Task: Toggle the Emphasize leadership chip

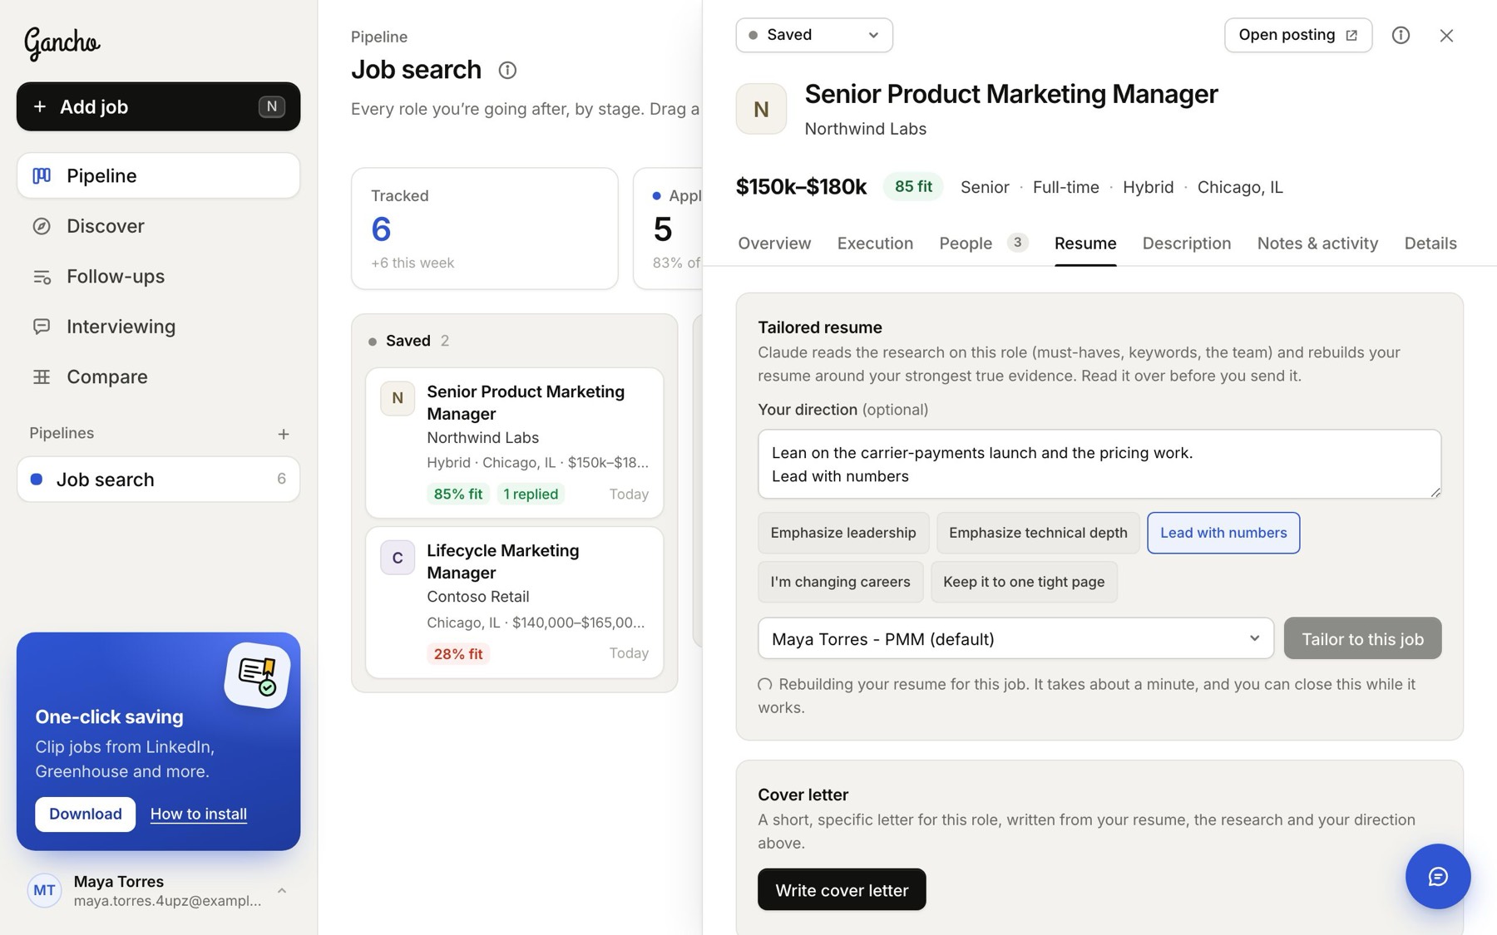Action: 843,533
